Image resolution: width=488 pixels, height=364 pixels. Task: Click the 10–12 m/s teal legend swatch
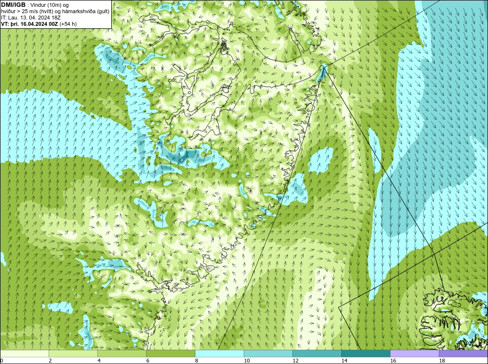pos(268,354)
